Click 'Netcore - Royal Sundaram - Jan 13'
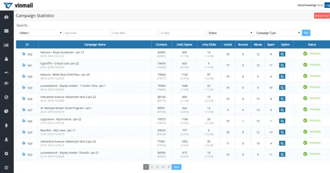The image size is (330, 173). tap(62, 53)
